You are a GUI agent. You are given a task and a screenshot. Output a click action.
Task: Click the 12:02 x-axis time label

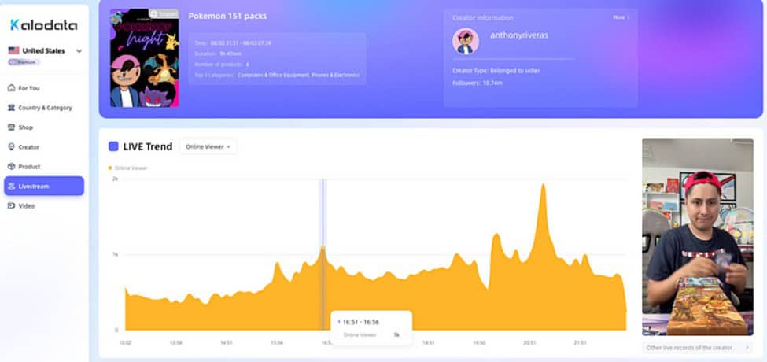pos(125,342)
